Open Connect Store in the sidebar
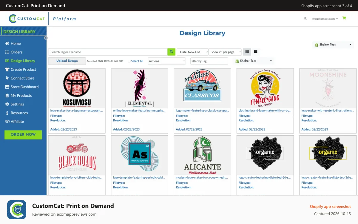 [22, 78]
